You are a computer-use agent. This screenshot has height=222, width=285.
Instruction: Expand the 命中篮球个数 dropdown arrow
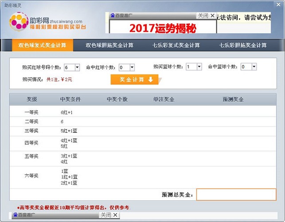click(x=254, y=67)
